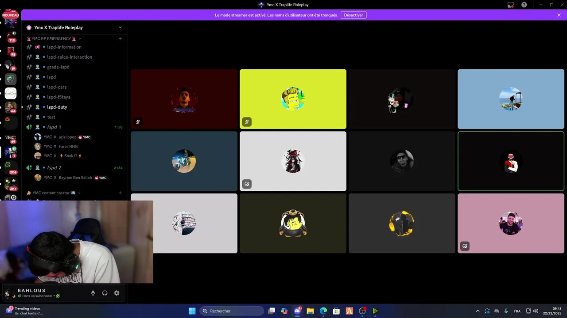567x318 pixels.
Task: Open server icon with 19 badge
Action: click(11, 65)
